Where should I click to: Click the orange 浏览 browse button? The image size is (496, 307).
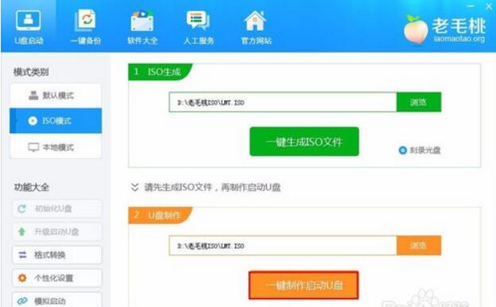[418, 245]
